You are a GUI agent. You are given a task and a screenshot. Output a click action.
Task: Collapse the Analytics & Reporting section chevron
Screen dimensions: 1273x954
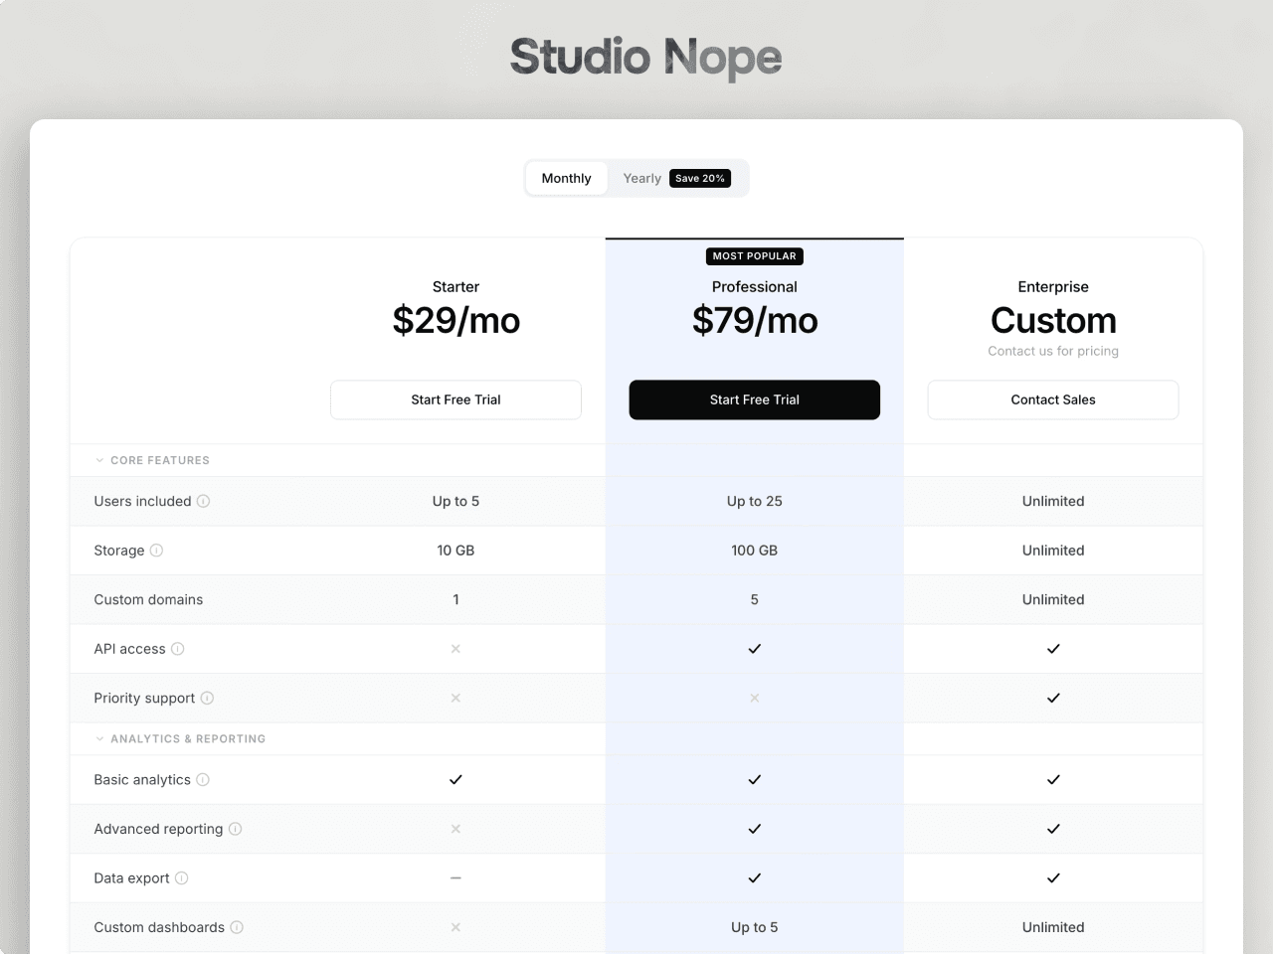click(99, 738)
